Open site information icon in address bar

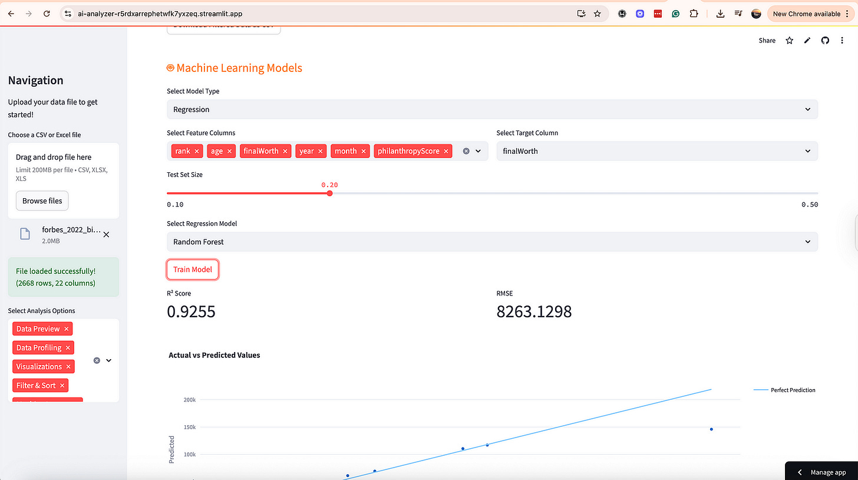pos(68,14)
